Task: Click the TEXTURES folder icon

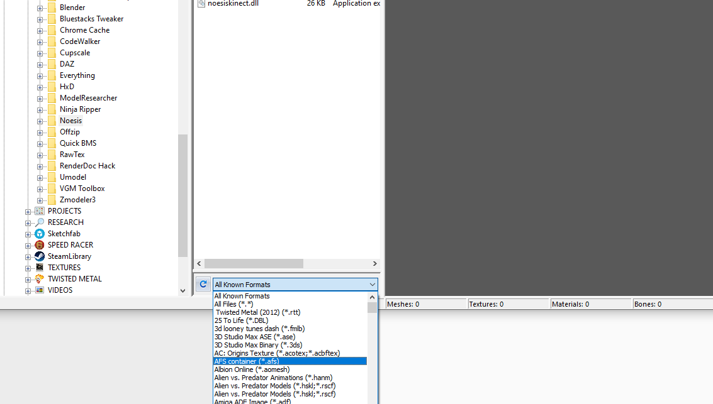Action: [40, 268]
